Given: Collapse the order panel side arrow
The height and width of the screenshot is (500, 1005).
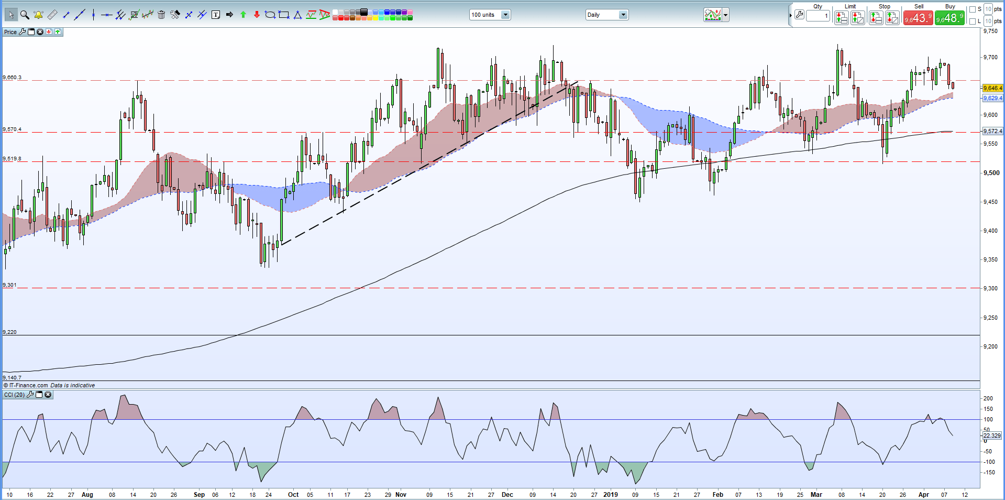Looking at the screenshot, I should [x=791, y=15].
